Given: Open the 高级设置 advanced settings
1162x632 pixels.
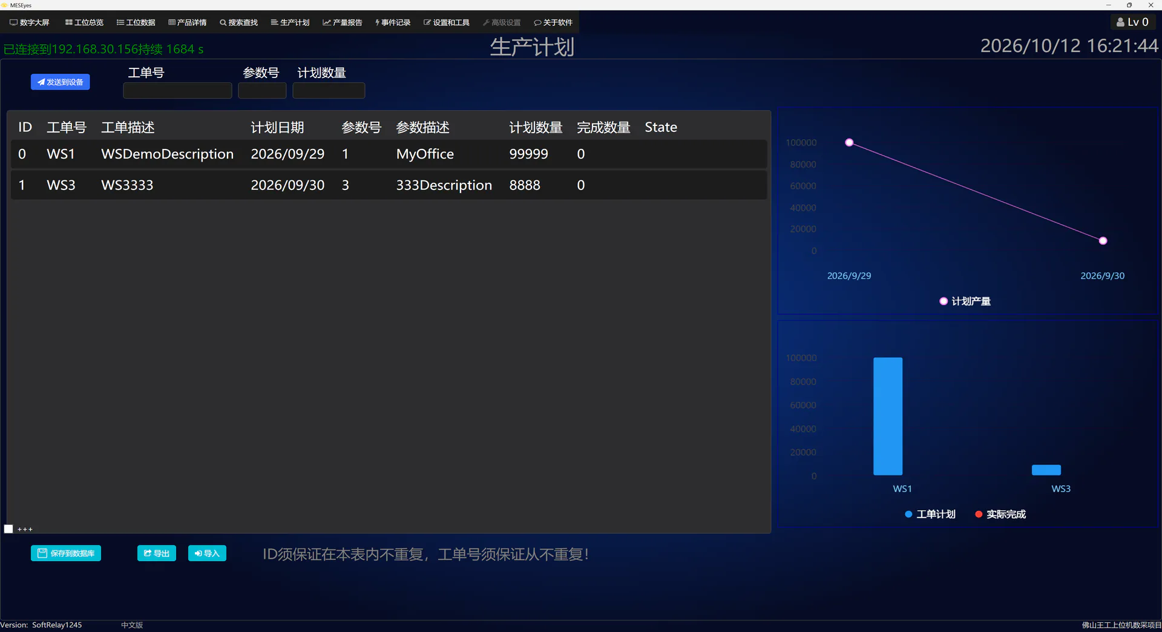Looking at the screenshot, I should (x=502, y=22).
